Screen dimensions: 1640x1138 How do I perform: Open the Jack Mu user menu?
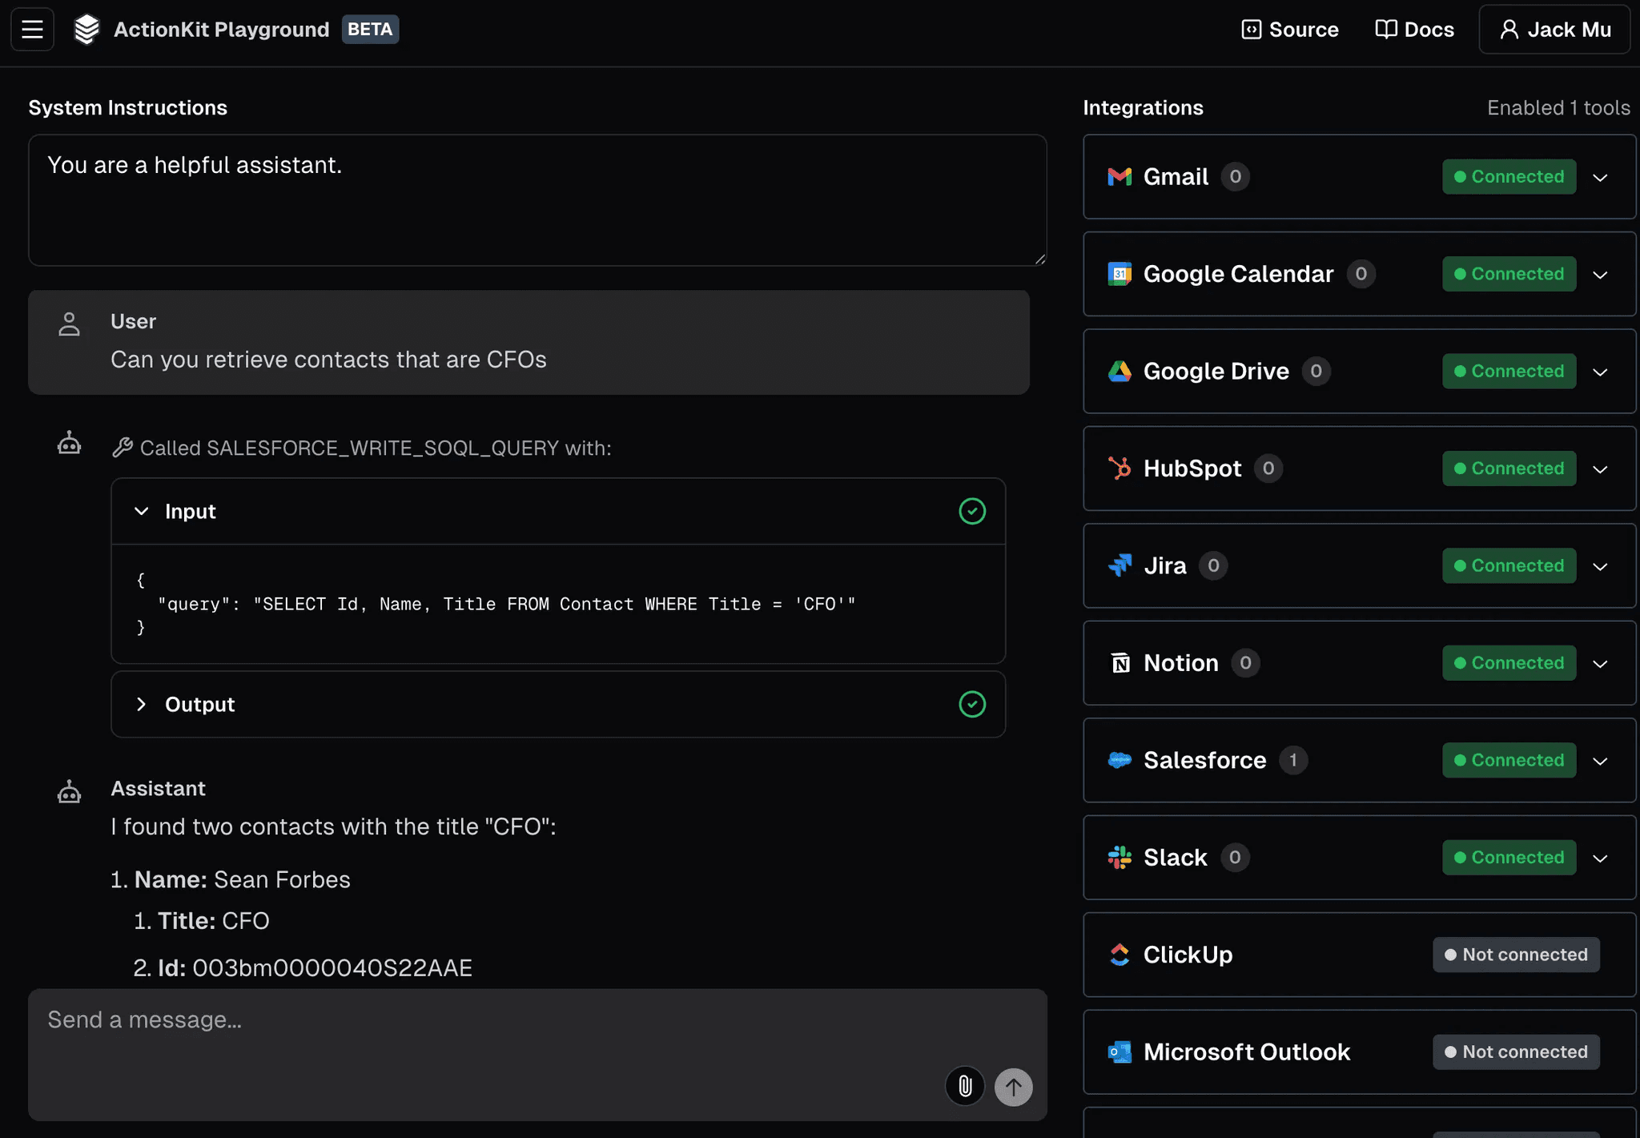[1554, 30]
